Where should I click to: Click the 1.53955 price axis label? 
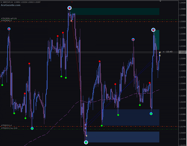pyautogui.click(x=183, y=15)
